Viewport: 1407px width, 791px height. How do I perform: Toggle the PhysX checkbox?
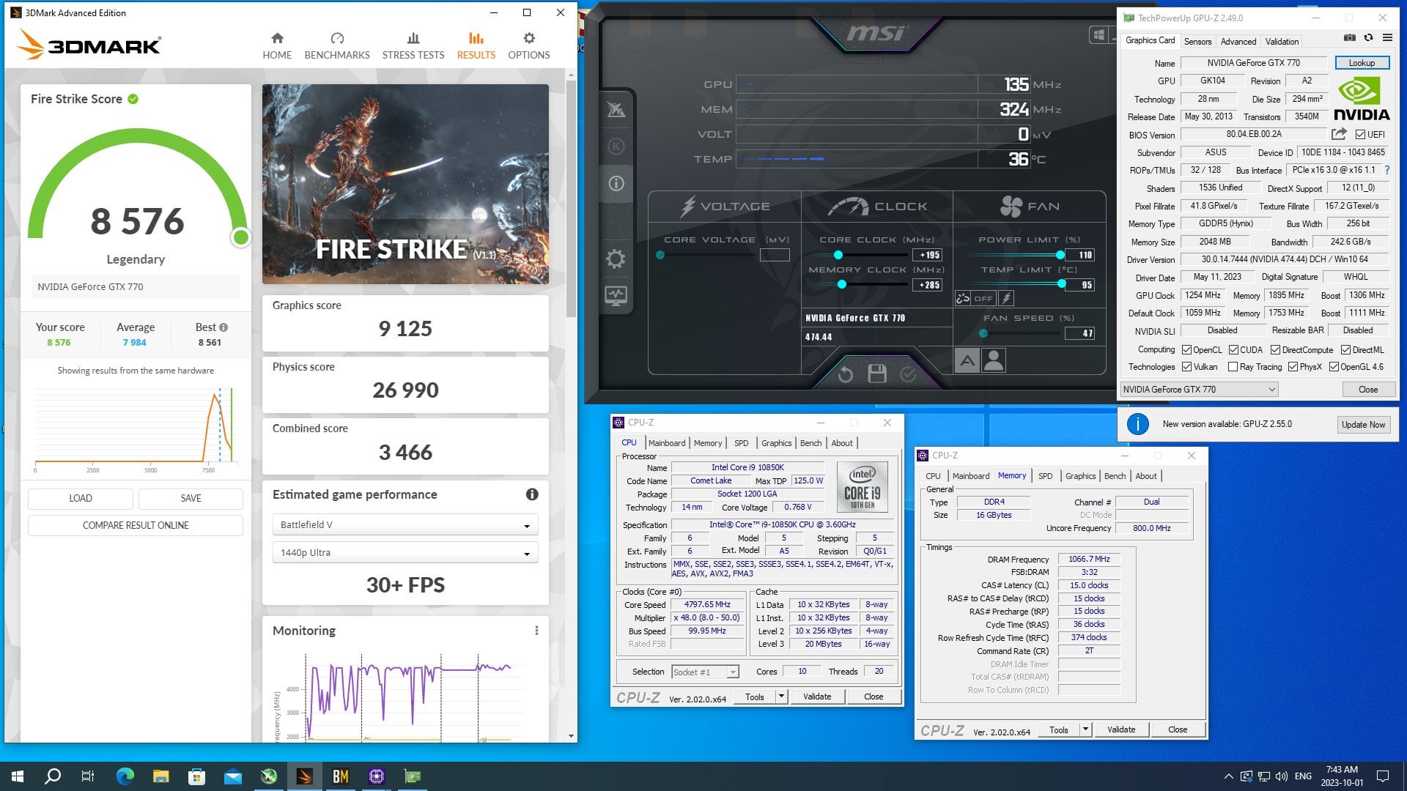click(1293, 367)
